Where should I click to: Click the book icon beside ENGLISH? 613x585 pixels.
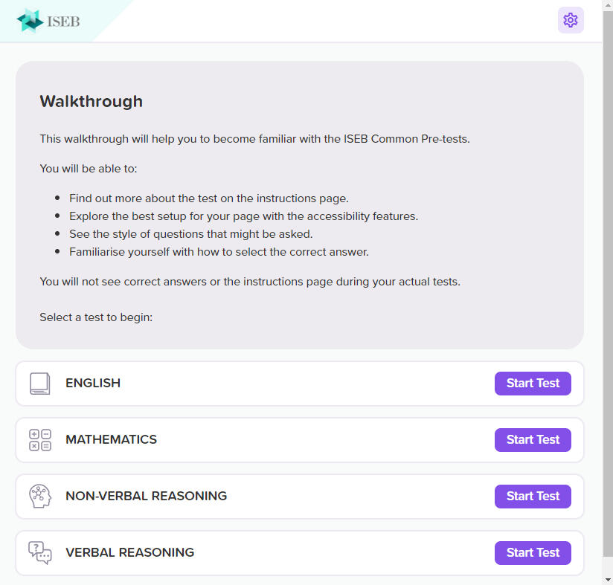(40, 384)
